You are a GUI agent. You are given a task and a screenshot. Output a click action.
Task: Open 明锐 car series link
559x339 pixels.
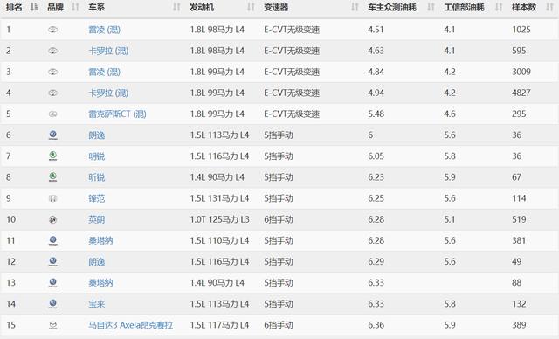[x=97, y=156]
